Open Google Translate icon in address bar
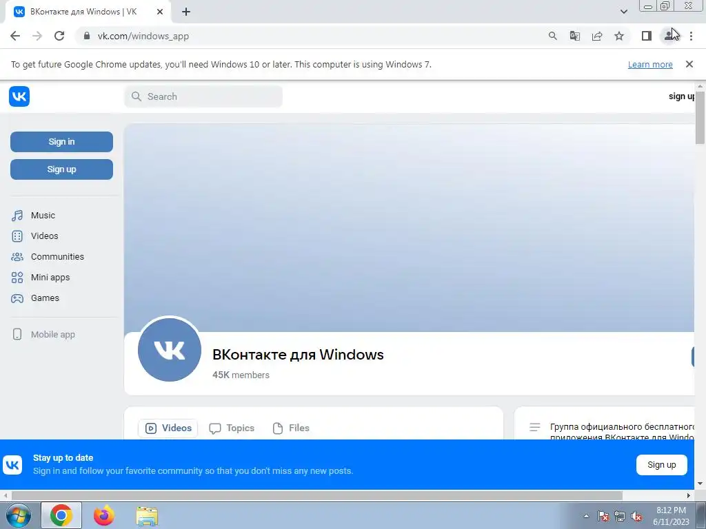Screen dimensions: 706x529 click(574, 36)
